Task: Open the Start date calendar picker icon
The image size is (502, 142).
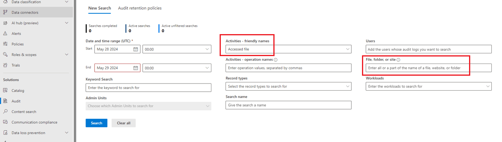Action: coord(136,49)
